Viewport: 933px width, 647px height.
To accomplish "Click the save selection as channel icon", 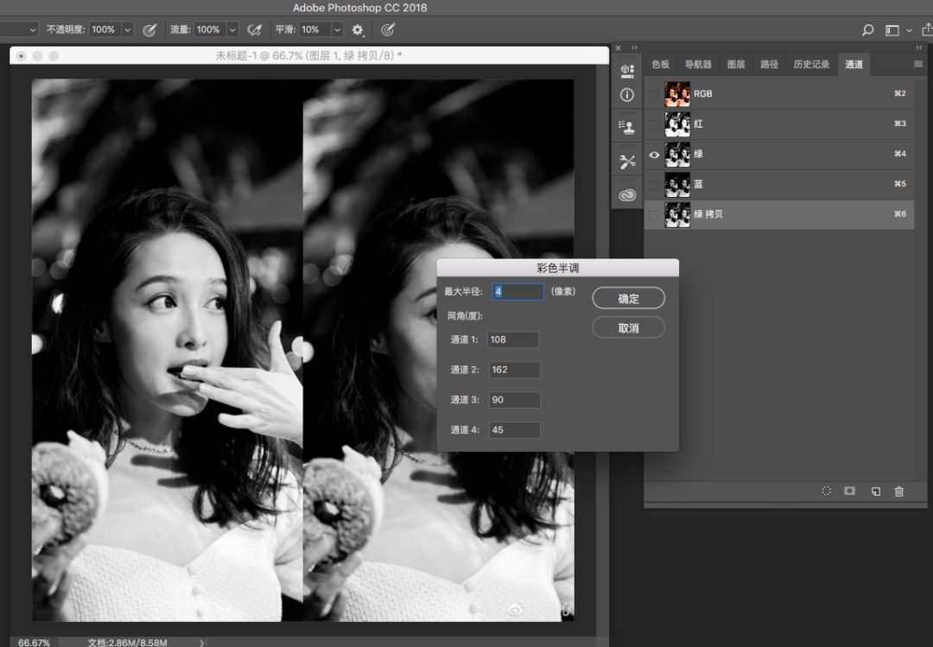I will coord(850,491).
